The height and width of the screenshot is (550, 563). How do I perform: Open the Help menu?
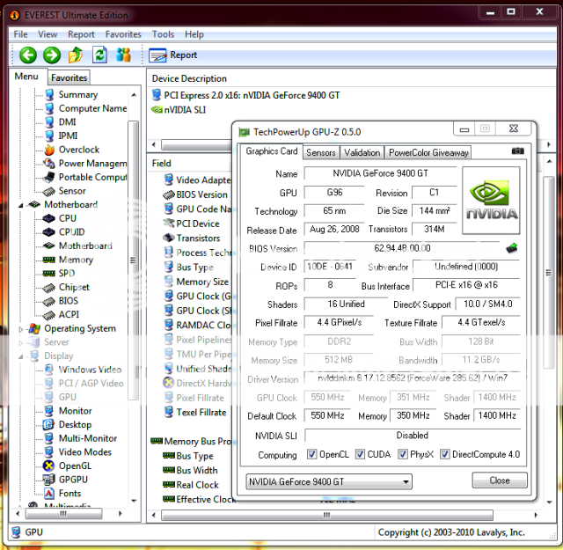(x=194, y=34)
